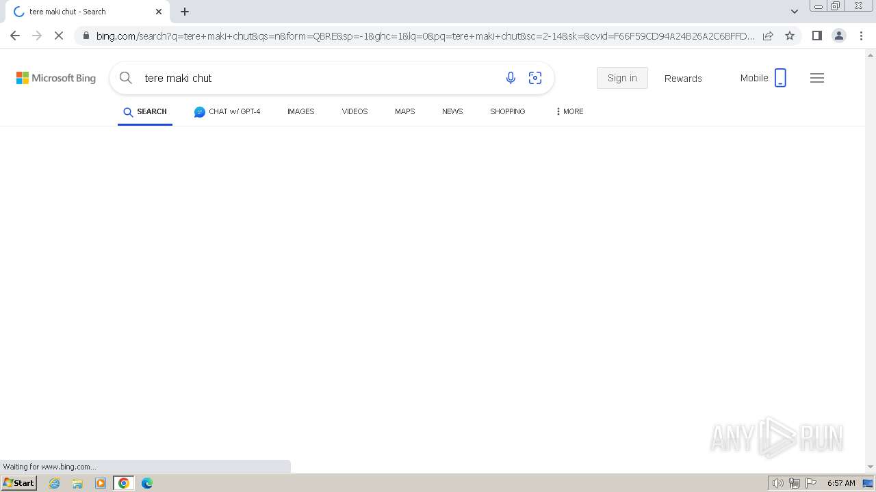Image resolution: width=876 pixels, height=492 pixels.
Task: Open media player taskbar icon
Action: (x=101, y=483)
